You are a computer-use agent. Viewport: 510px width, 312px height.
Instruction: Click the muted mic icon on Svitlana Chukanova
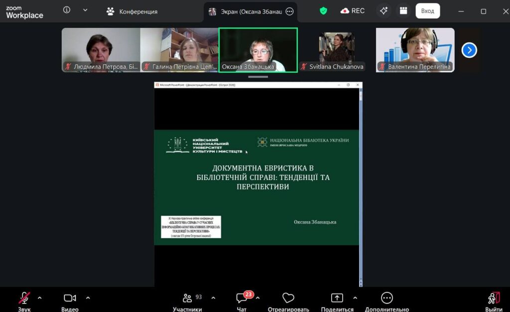tap(303, 67)
